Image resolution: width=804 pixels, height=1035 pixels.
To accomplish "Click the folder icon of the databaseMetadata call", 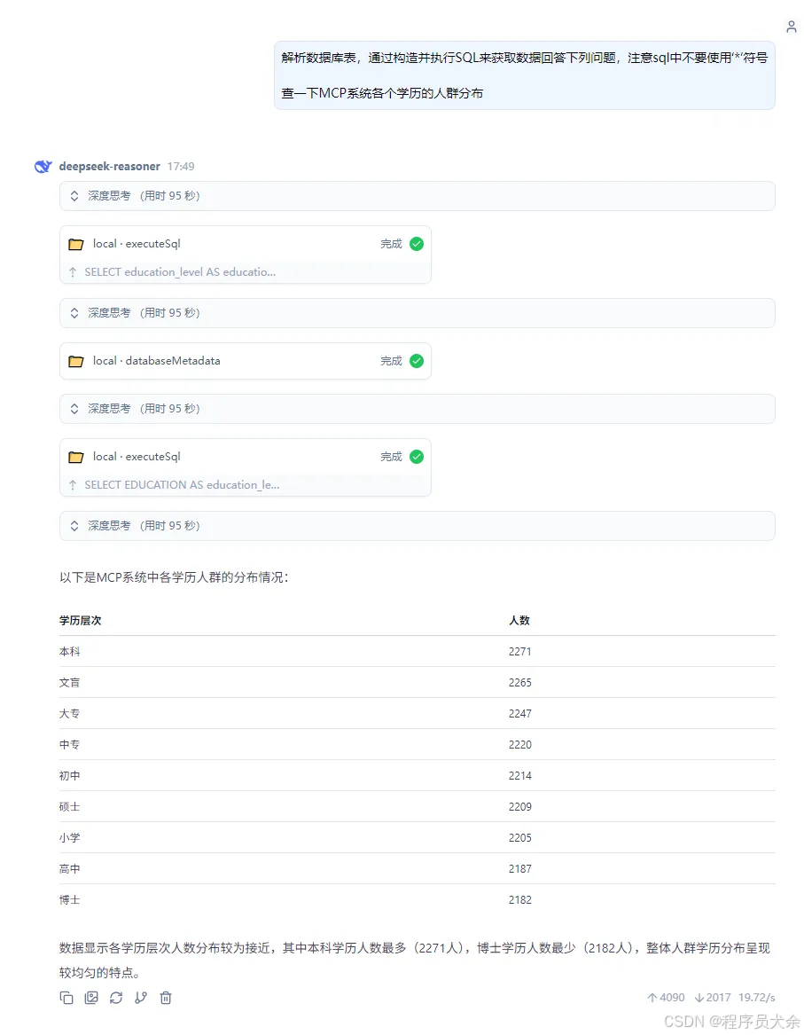I will click(76, 361).
